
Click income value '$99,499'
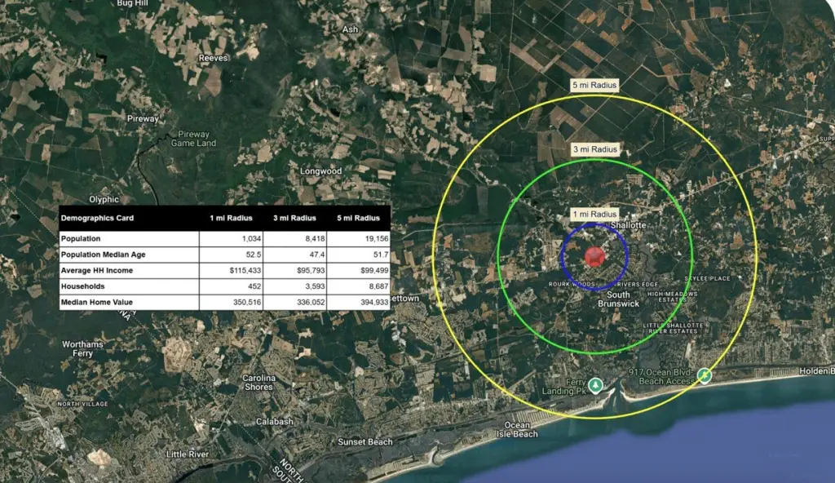click(x=374, y=270)
